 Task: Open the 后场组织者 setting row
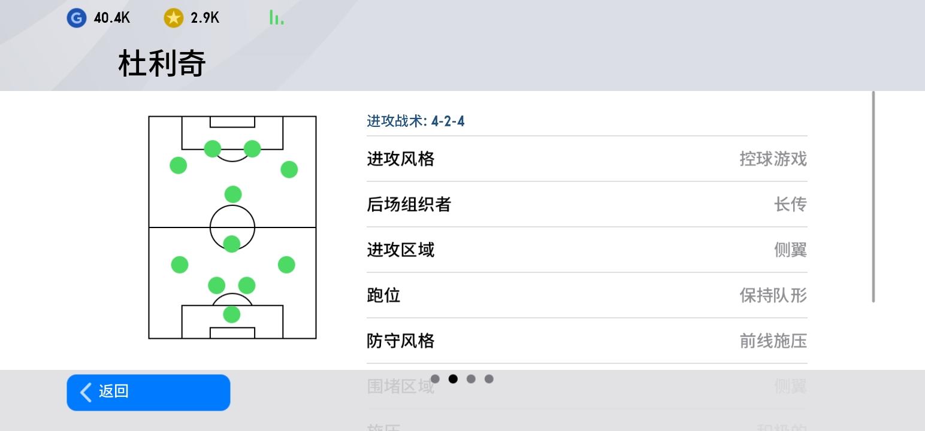(x=587, y=205)
